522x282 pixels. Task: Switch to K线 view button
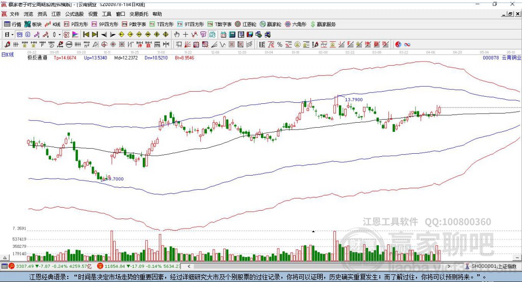(x=53, y=24)
